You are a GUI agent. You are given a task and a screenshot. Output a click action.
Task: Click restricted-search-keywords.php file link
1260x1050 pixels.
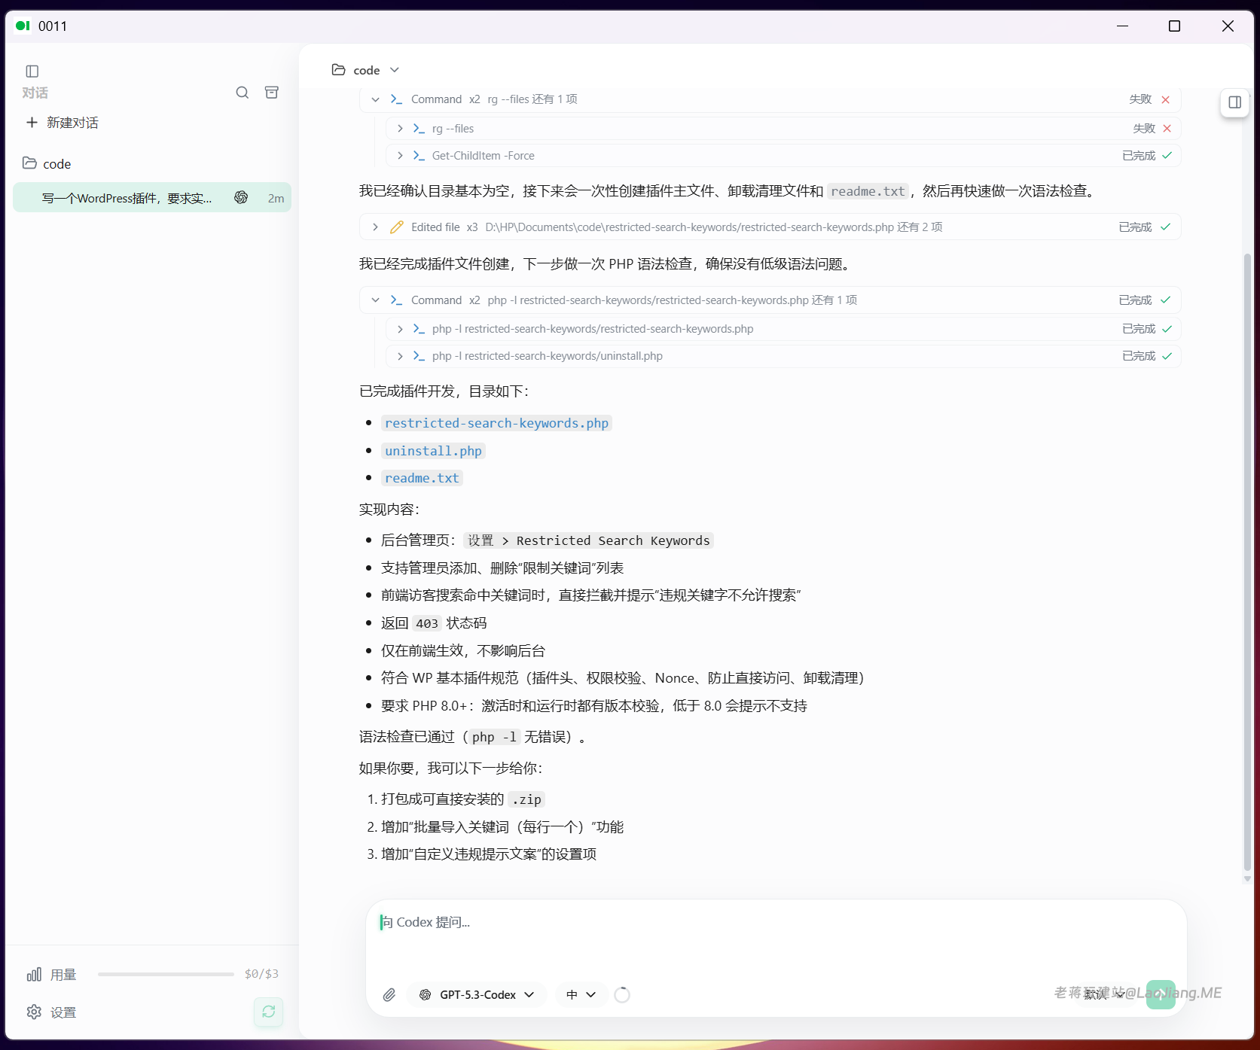point(496,423)
